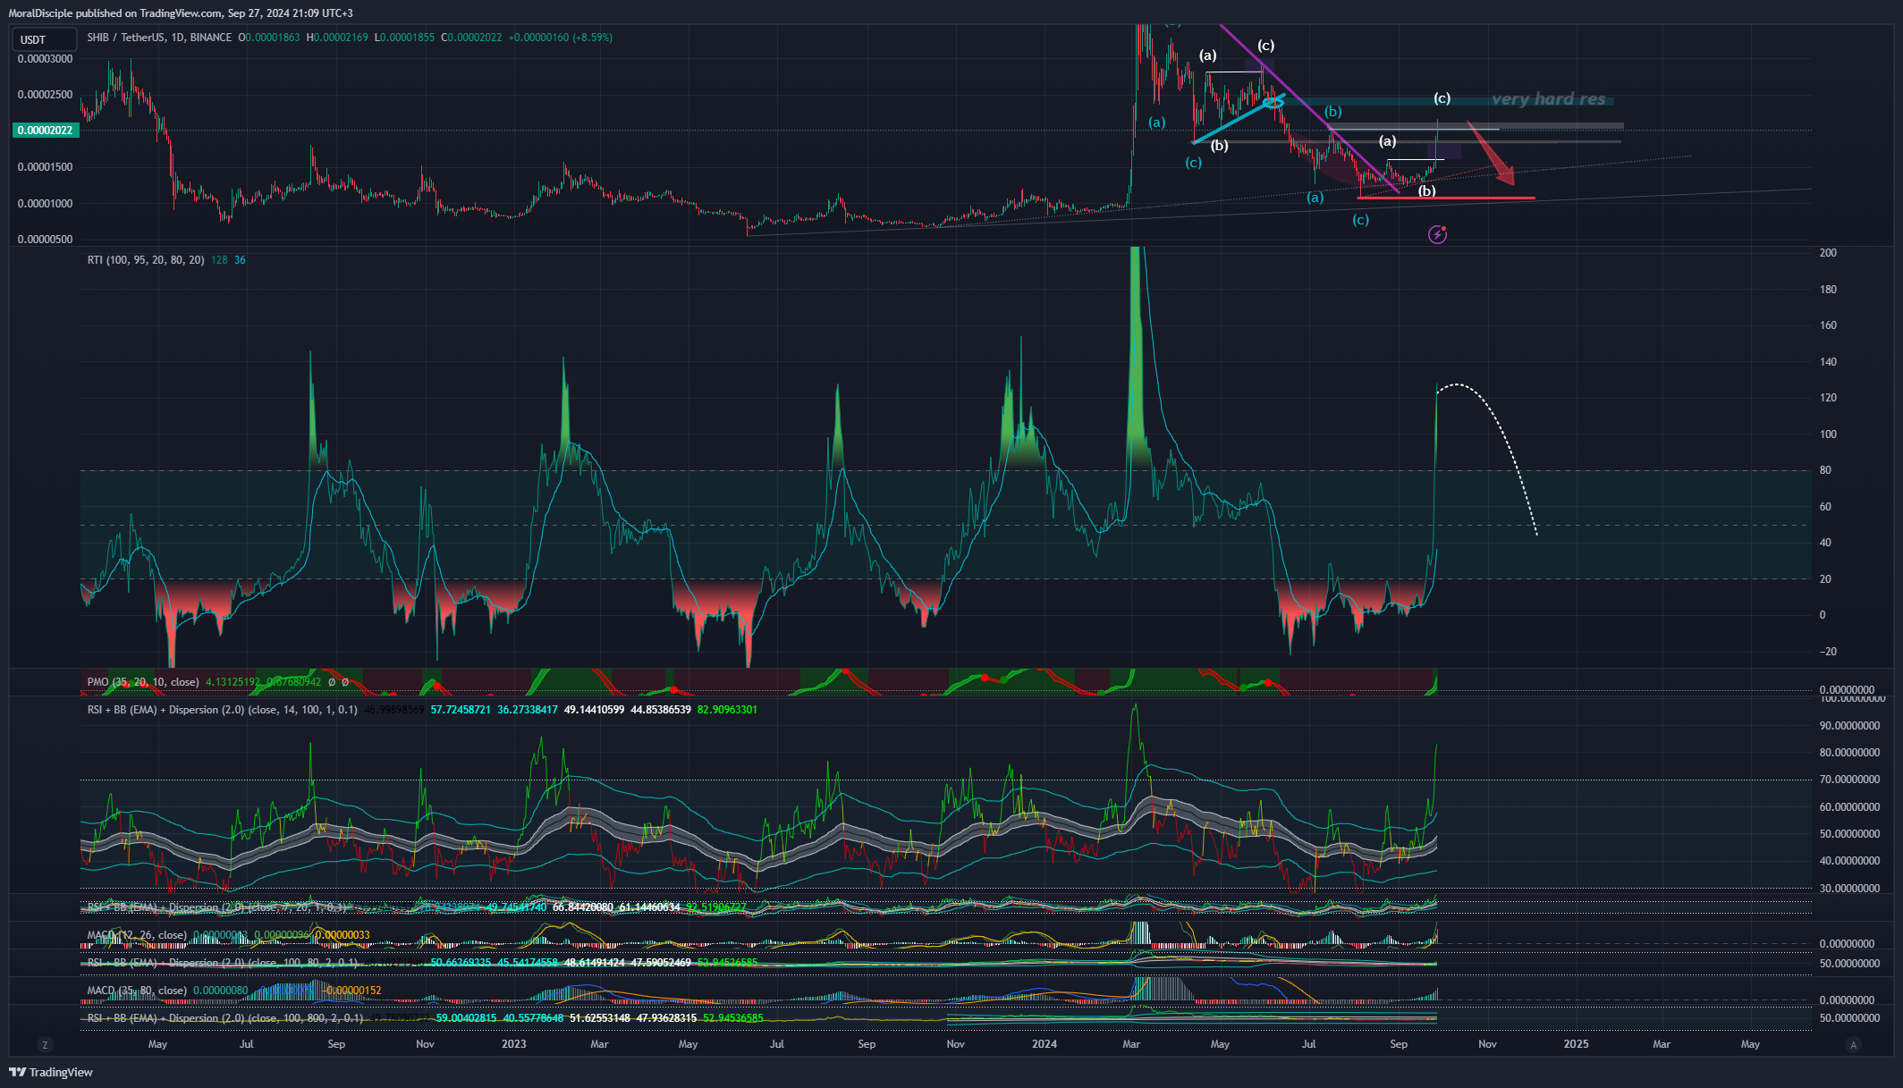Click the change value +0.00000160 (+8.59%)
This screenshot has height=1088, width=1903.
click(561, 38)
